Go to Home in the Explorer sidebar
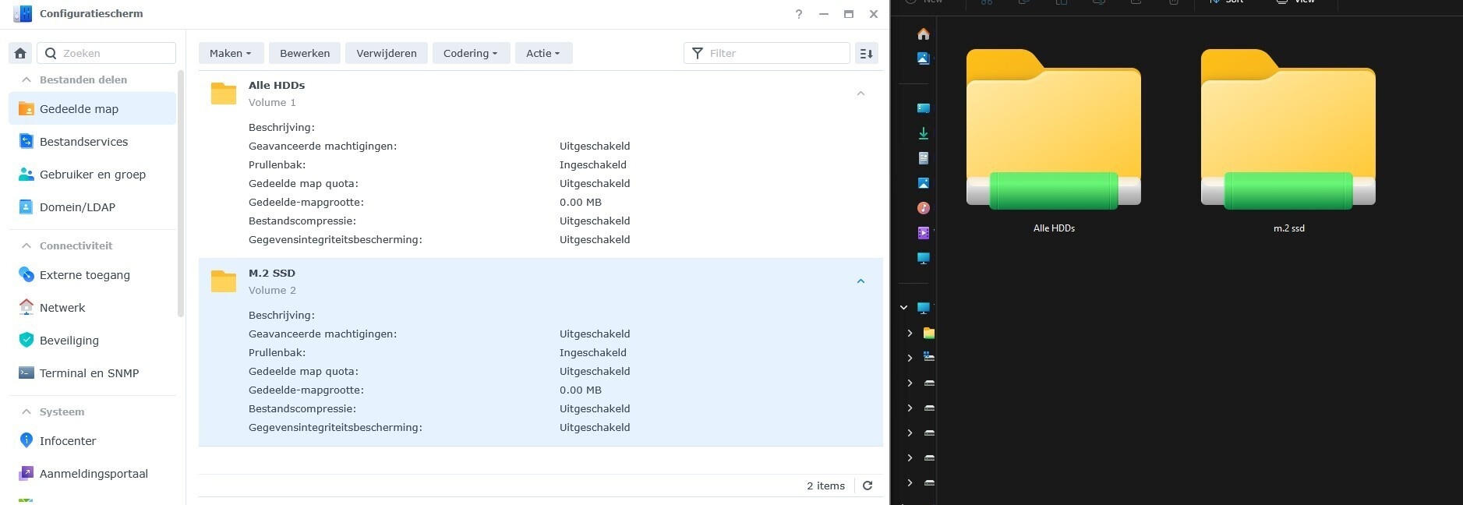This screenshot has width=1463, height=505. [924, 34]
